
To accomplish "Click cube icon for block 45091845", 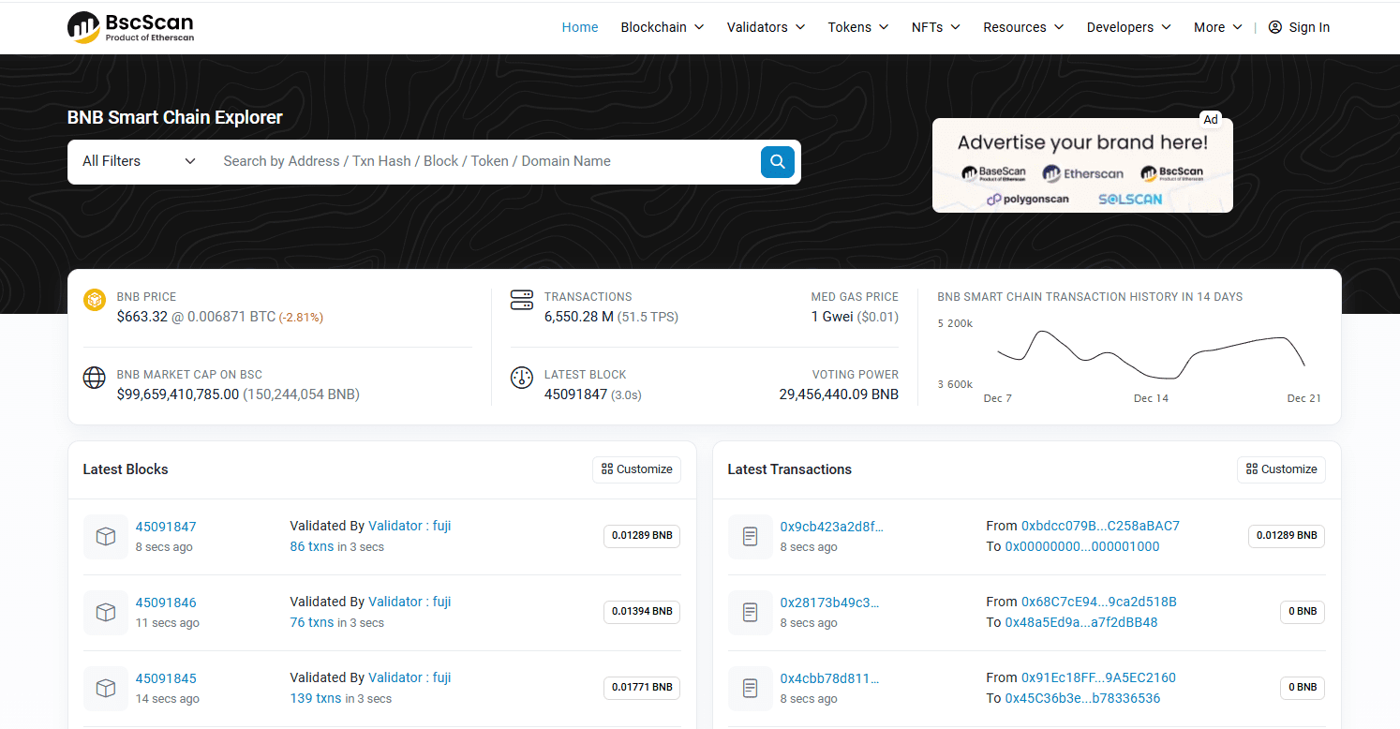I will 106,689.
